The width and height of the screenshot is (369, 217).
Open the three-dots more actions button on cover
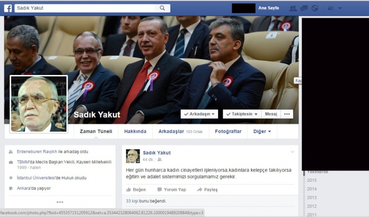click(x=287, y=114)
